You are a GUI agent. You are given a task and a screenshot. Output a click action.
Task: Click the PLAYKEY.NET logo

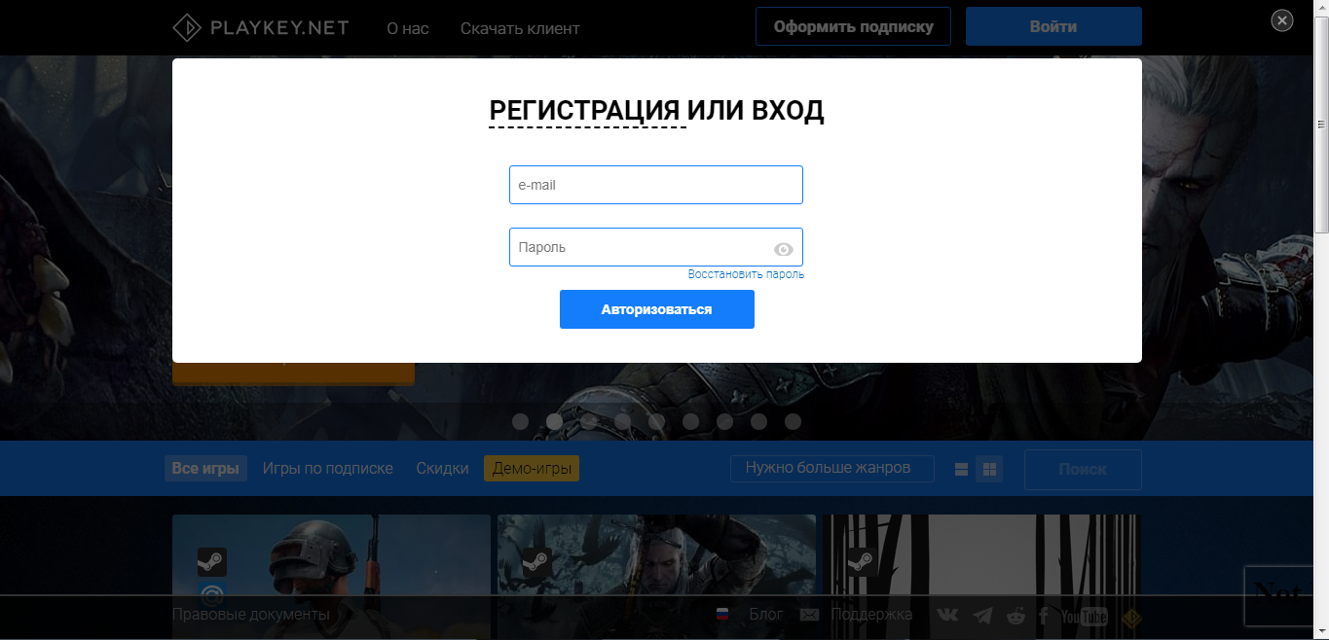pyautogui.click(x=260, y=27)
